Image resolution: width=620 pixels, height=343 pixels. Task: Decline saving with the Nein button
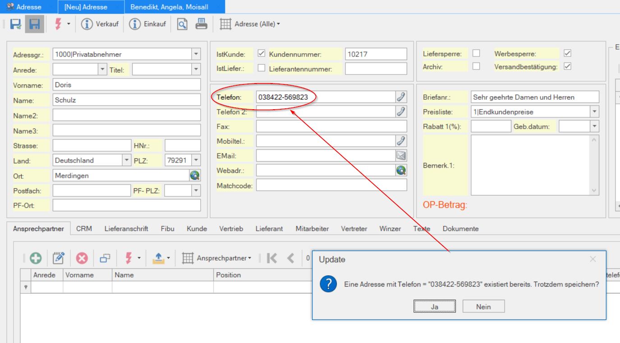[483, 307]
